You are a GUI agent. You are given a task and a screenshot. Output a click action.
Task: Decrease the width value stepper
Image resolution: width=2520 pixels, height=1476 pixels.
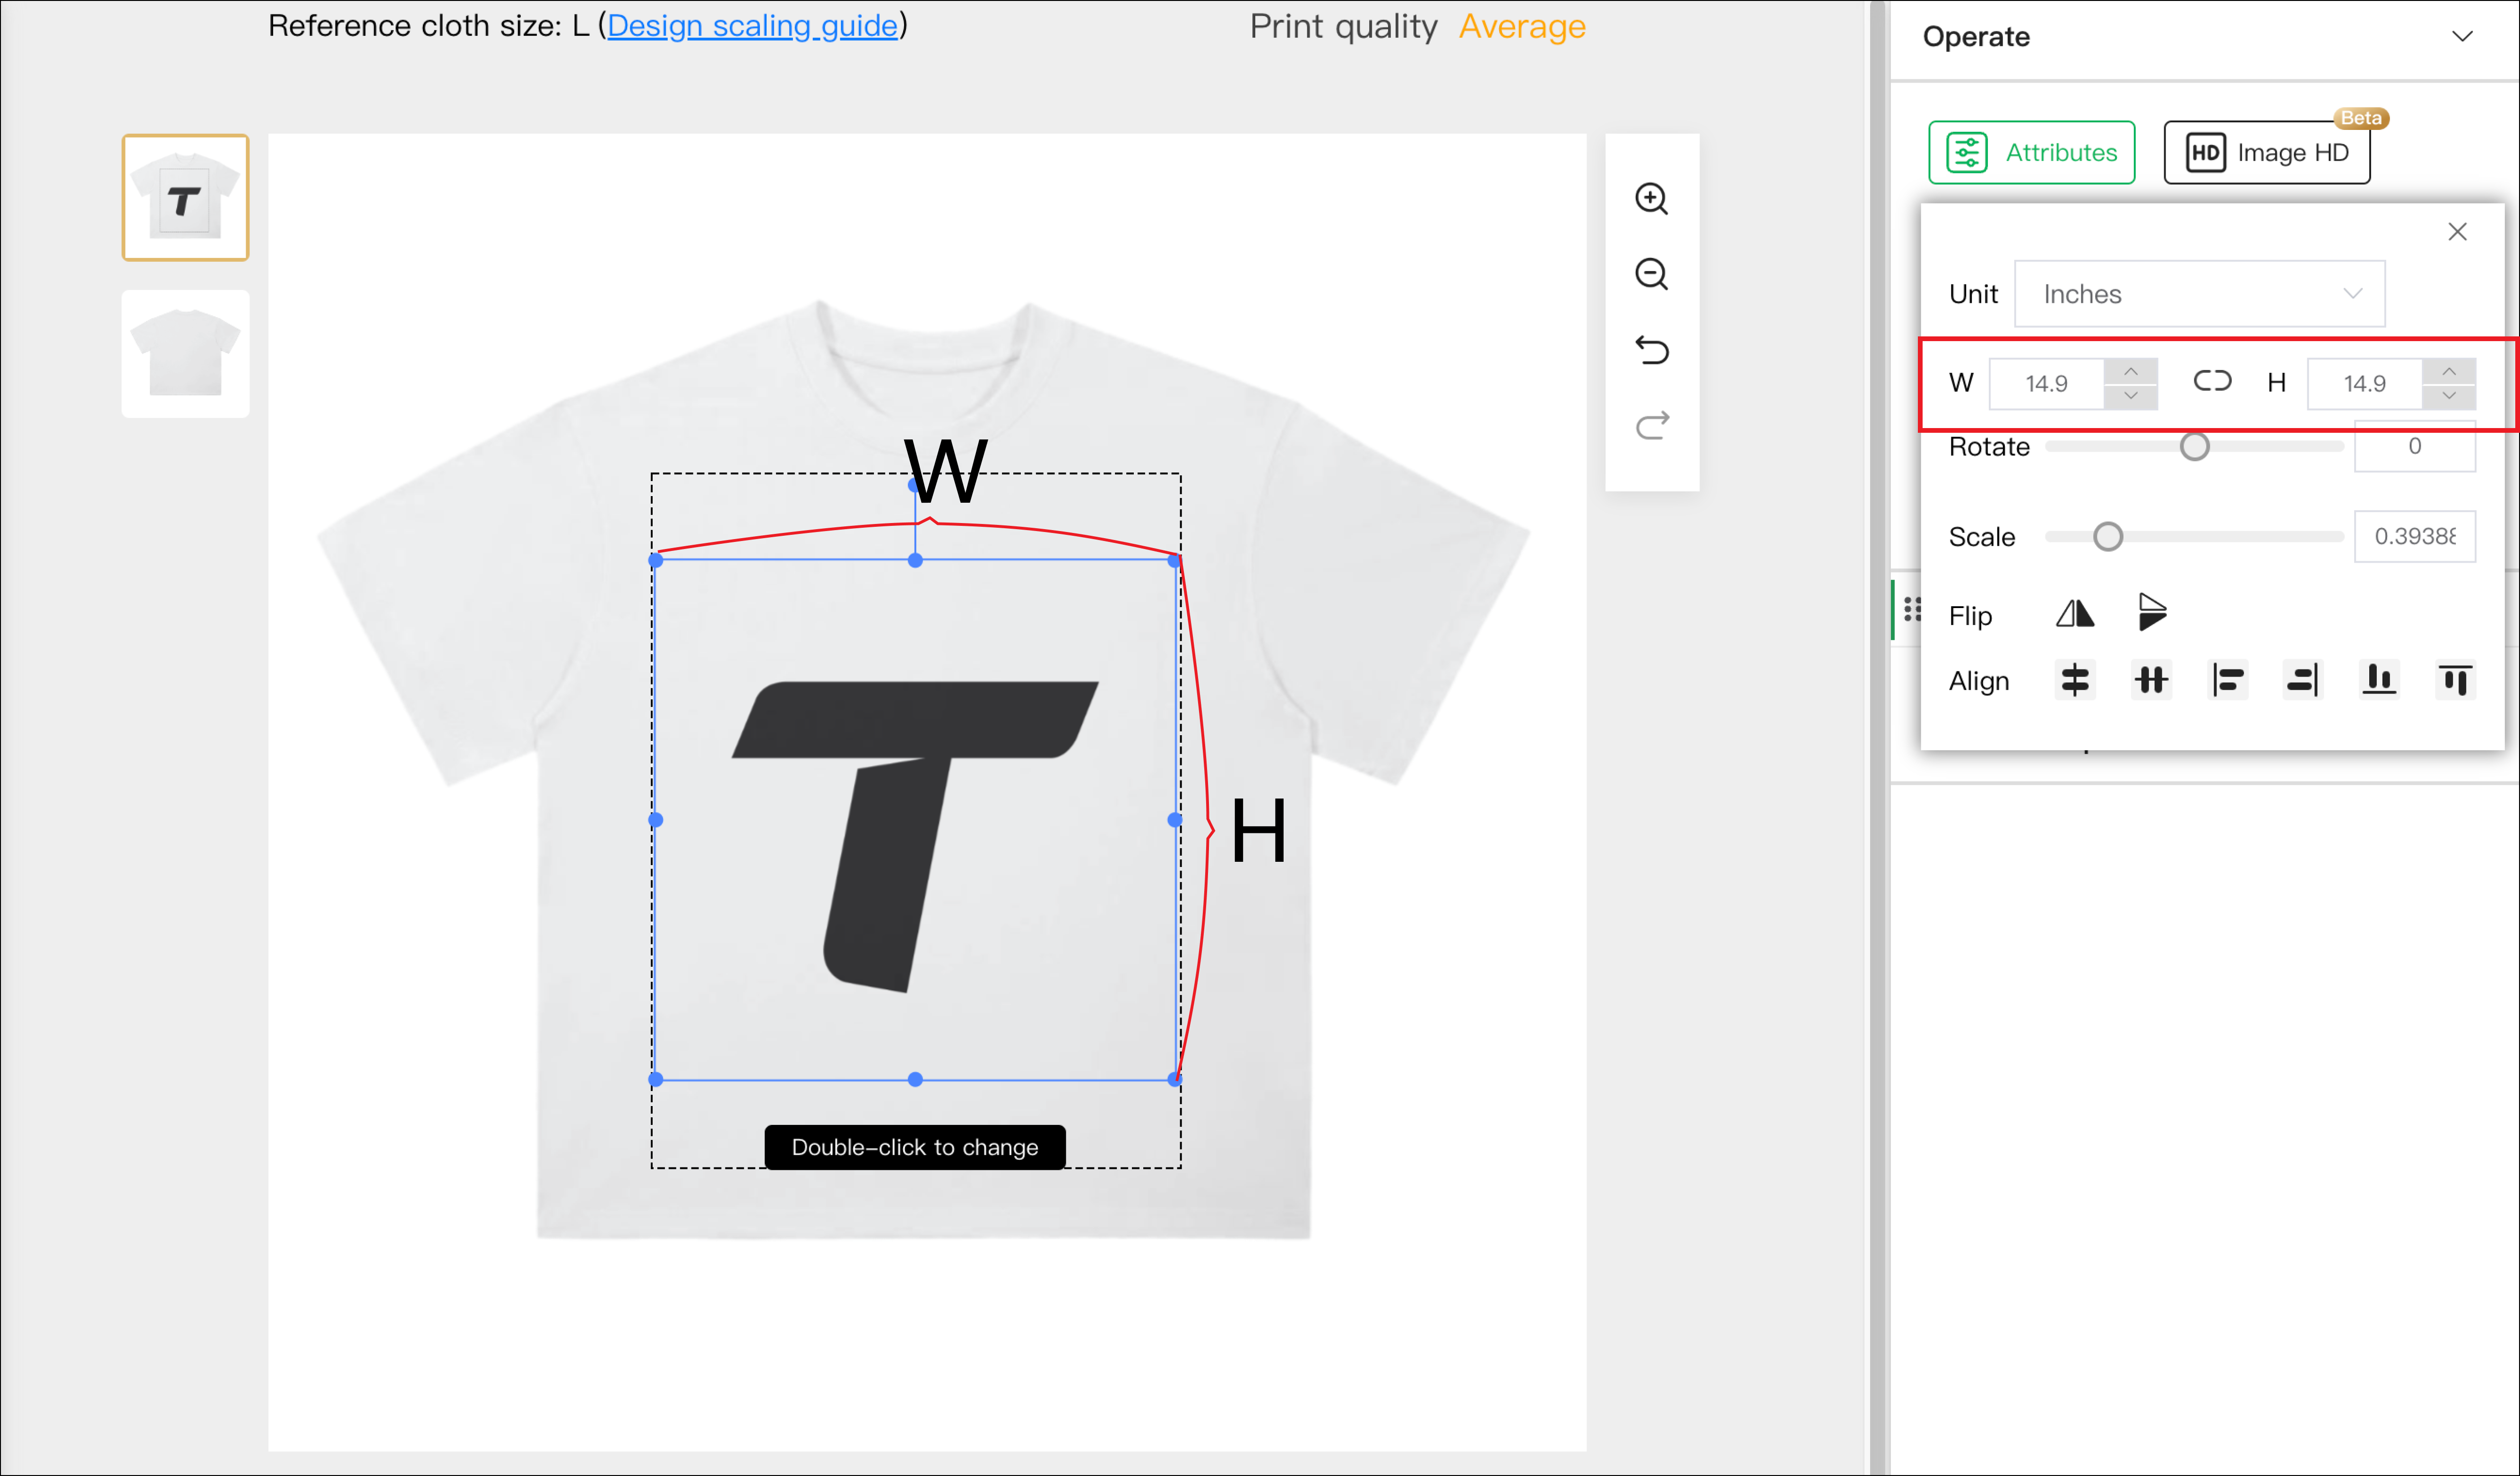pyautogui.click(x=2130, y=396)
